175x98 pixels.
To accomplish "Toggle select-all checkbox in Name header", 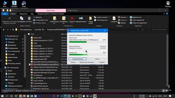I will click(x=29, y=34).
